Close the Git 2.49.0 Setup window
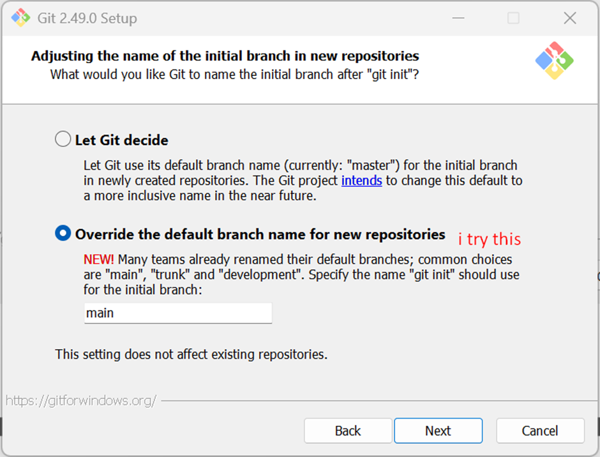This screenshot has height=457, width=600. point(570,18)
